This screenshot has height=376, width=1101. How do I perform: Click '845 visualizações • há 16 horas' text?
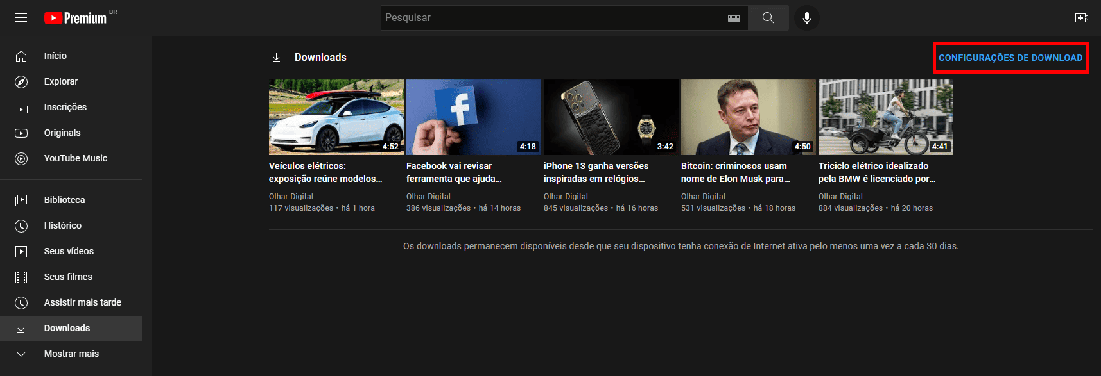[601, 208]
